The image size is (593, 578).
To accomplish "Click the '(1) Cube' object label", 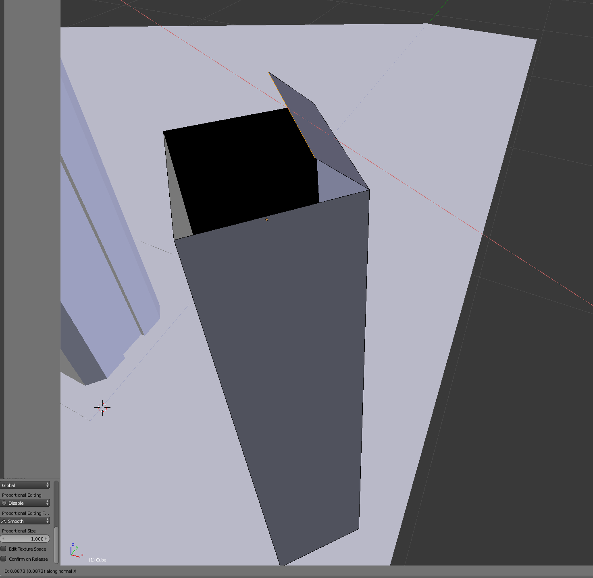I will 98,560.
